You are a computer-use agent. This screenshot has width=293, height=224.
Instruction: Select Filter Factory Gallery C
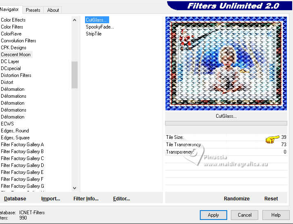tap(22, 158)
